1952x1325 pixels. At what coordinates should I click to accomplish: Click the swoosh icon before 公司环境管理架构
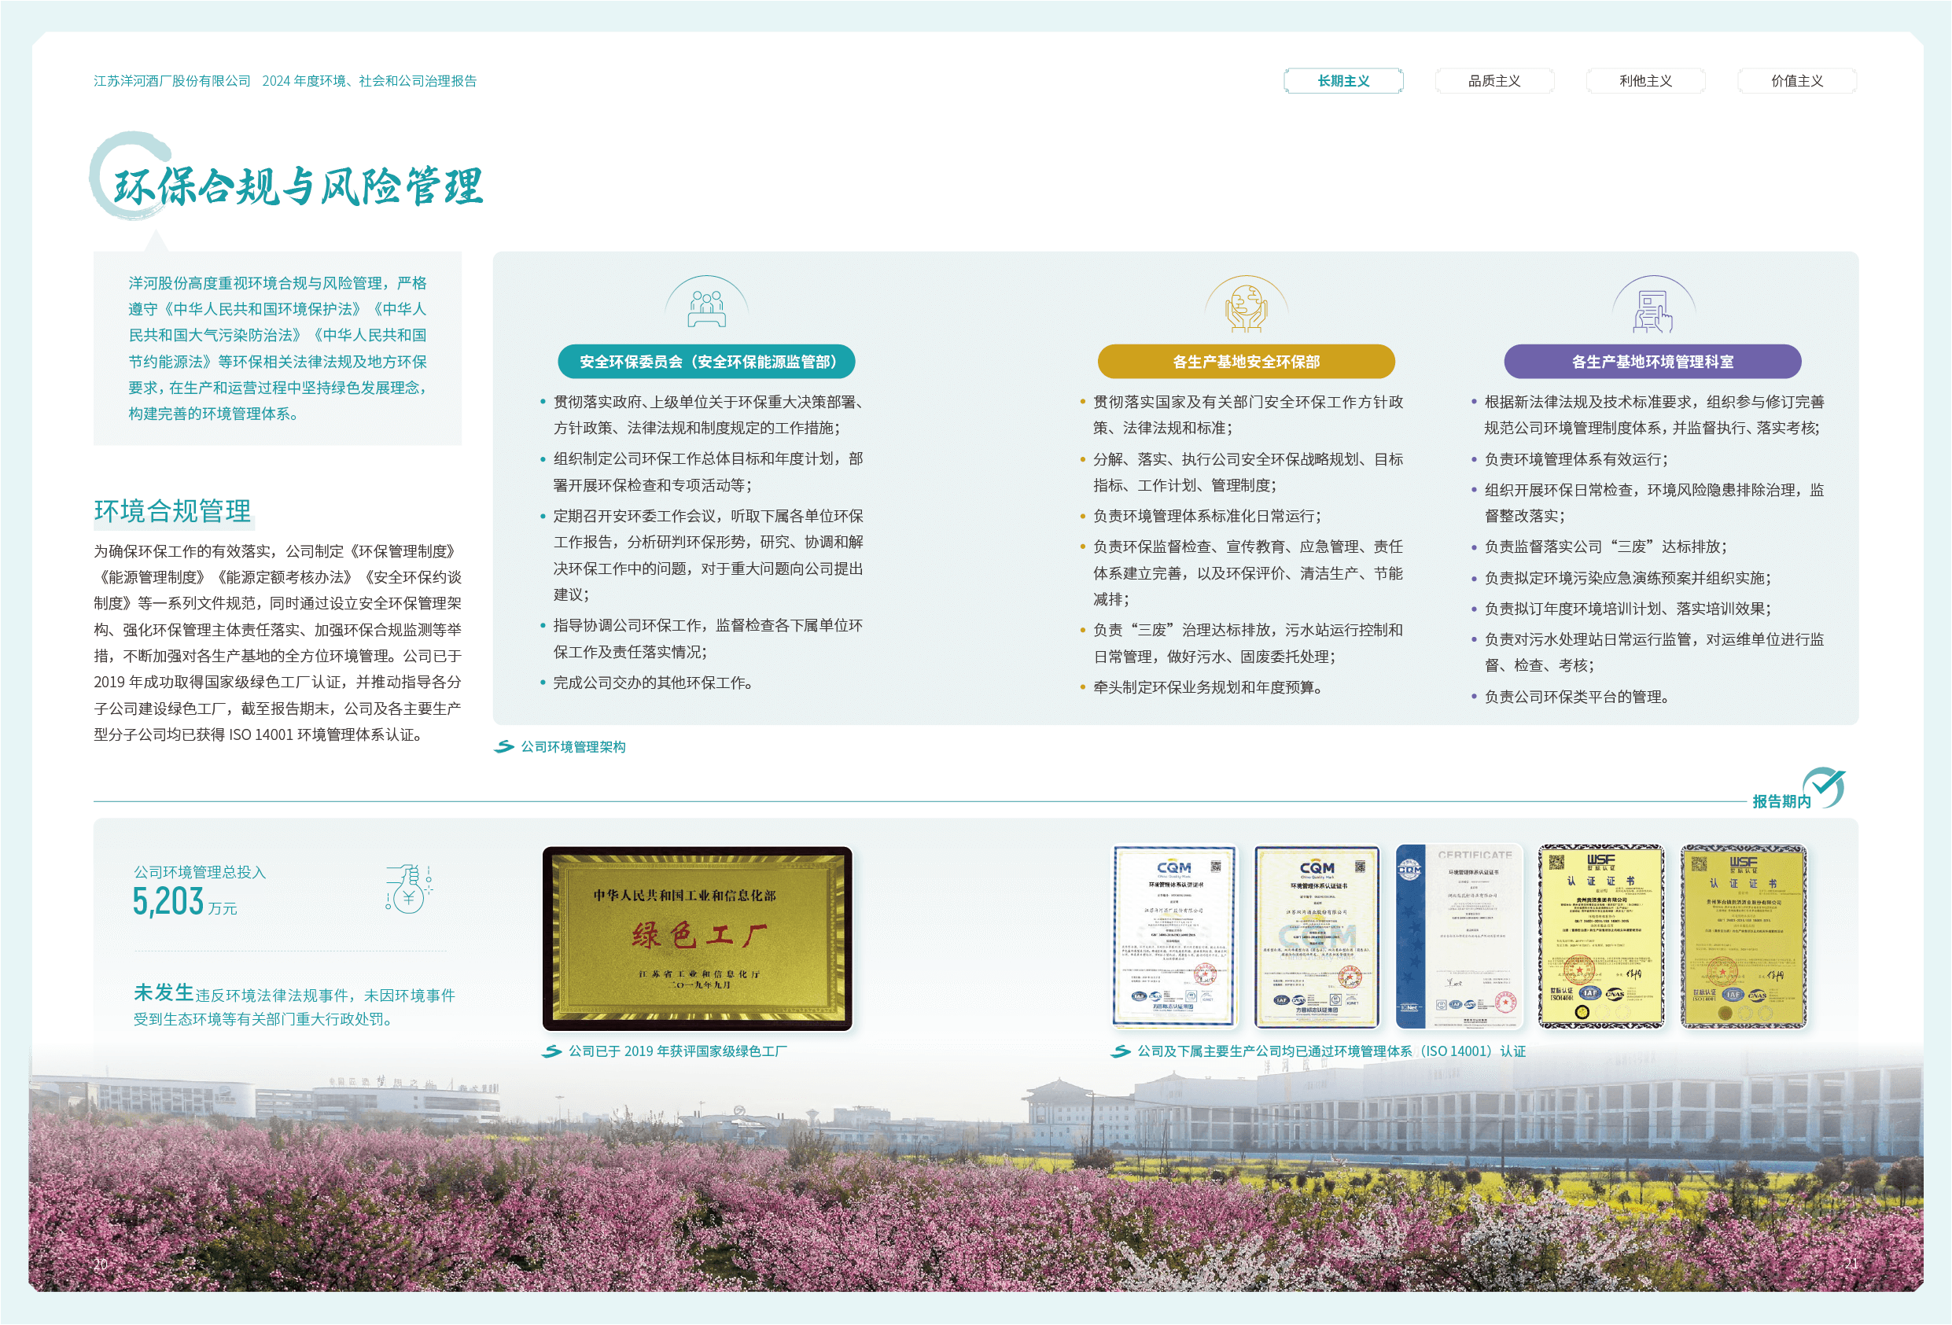504,746
